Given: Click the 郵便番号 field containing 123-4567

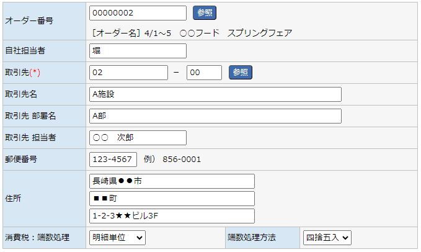Looking at the screenshot, I should (113, 160).
